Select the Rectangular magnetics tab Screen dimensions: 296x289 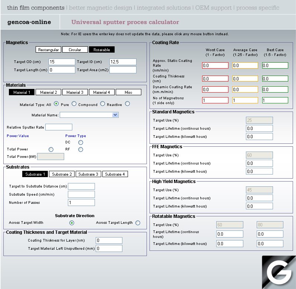click(x=48, y=50)
